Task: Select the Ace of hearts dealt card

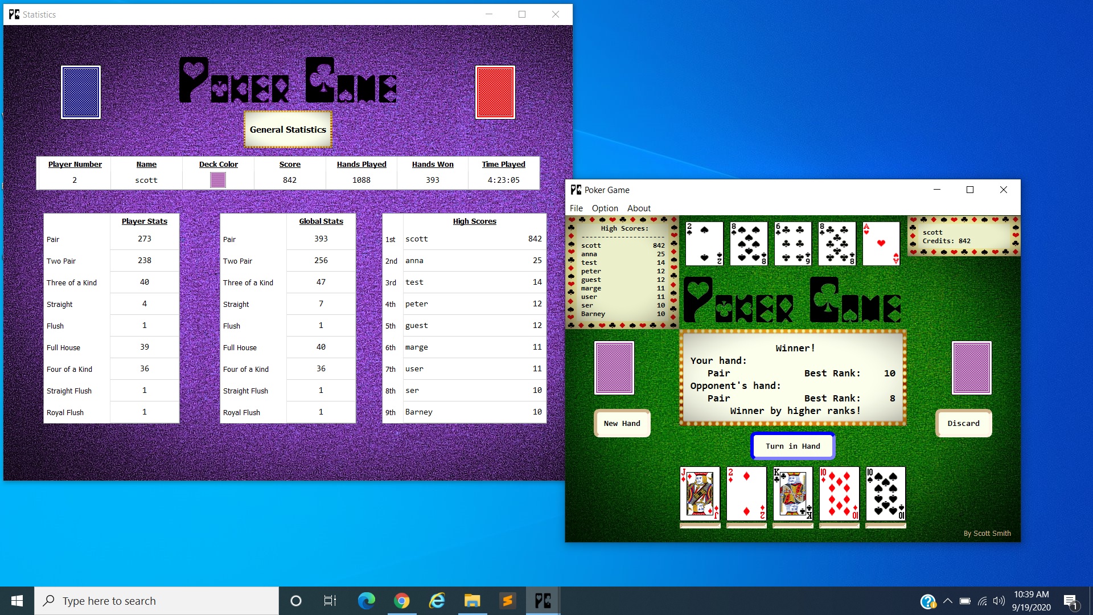Action: pyautogui.click(x=881, y=243)
